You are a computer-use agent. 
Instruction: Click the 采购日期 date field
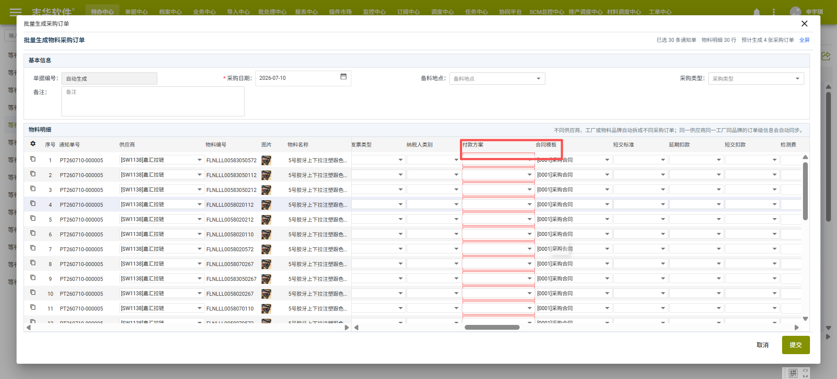click(303, 78)
